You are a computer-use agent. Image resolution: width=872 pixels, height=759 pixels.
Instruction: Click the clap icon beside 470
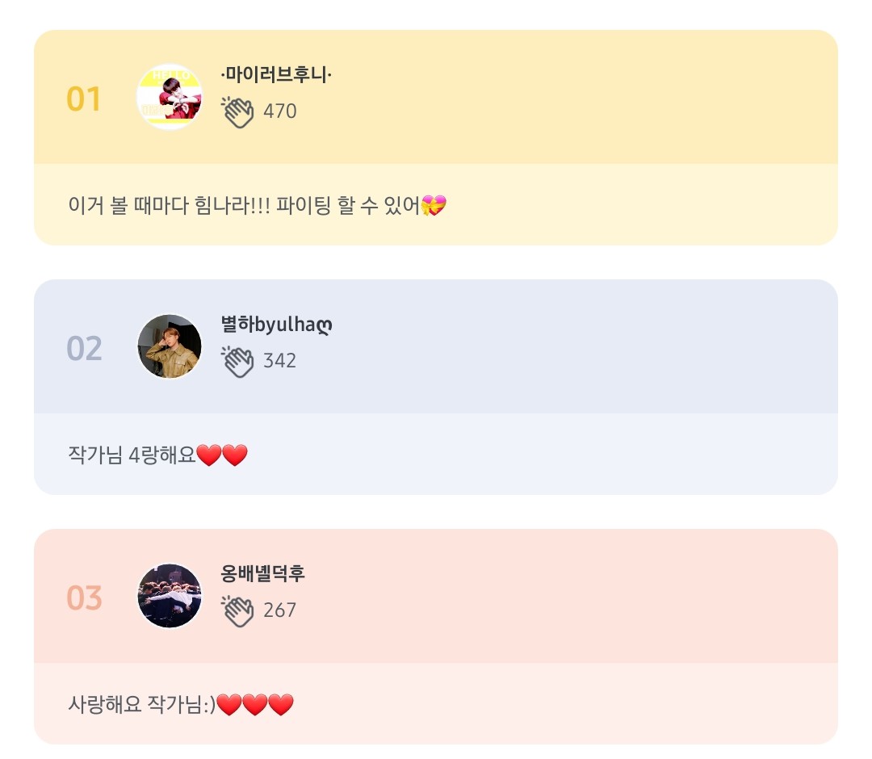(238, 111)
